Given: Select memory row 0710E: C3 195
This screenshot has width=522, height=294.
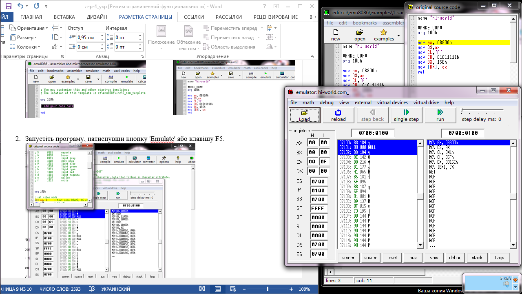Looking at the screenshot, I should coord(378,211).
